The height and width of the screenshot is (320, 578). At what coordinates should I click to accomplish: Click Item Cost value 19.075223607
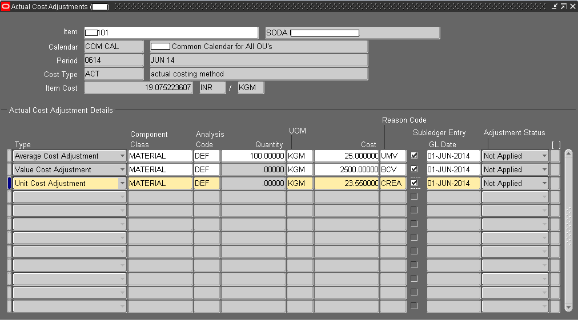(x=139, y=88)
